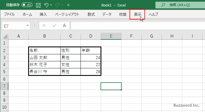Select row 2 header
Image resolution: width=205 pixels, height=112 pixels.
click(x=4, y=50)
